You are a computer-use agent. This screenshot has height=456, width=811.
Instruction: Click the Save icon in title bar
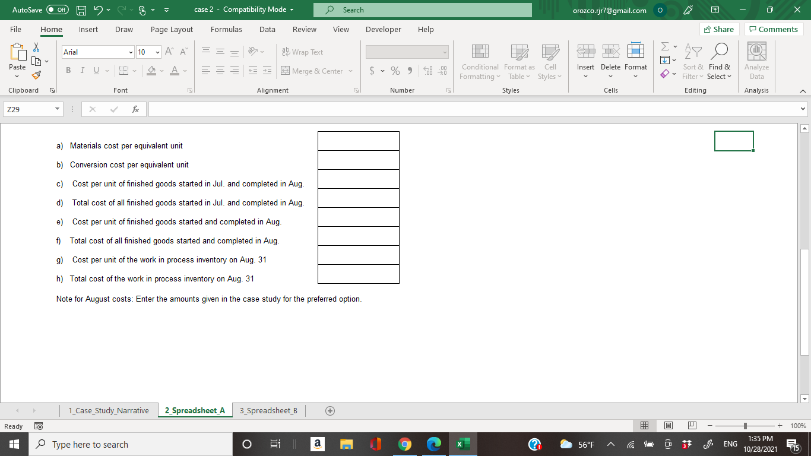pos(83,10)
